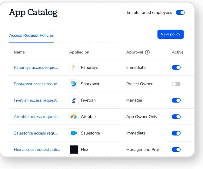Turn off the Fivetran policy toggle
This screenshot has height=169, width=203.
[x=176, y=100]
